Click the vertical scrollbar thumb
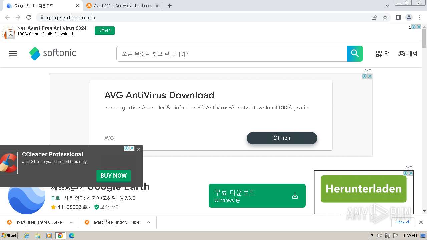 424,38
